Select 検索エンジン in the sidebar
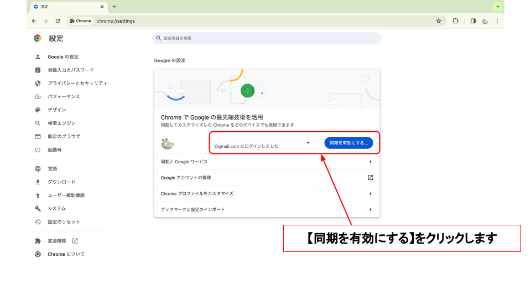The height and width of the screenshot is (299, 531). coord(61,123)
